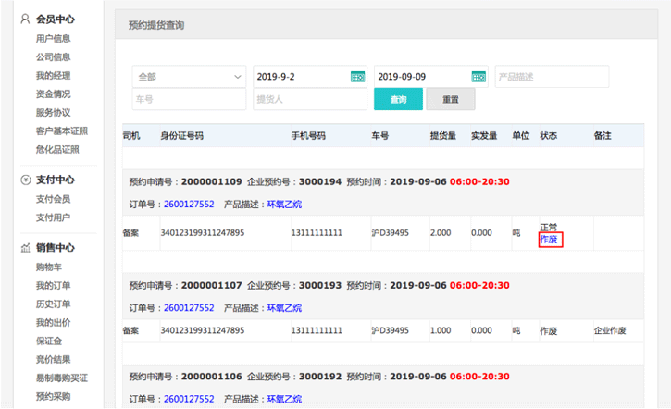Click the 查询 search button
Image resolution: width=671 pixels, height=409 pixels.
point(398,99)
